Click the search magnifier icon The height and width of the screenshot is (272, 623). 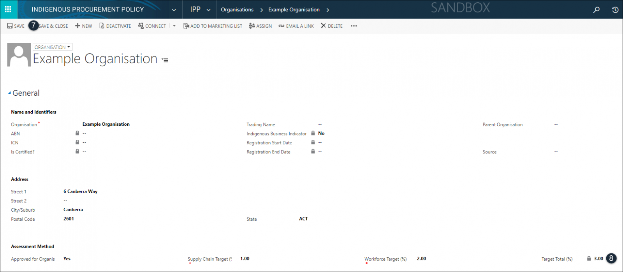click(x=596, y=10)
